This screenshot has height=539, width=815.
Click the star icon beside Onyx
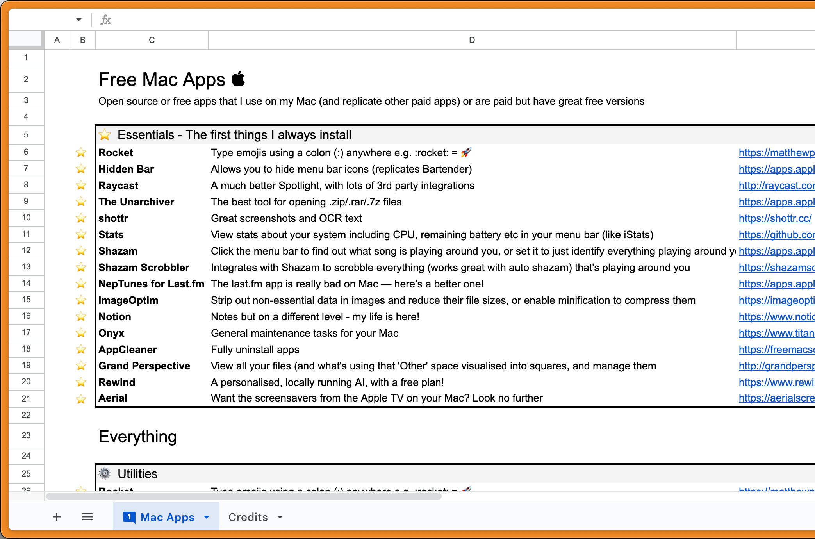click(81, 333)
